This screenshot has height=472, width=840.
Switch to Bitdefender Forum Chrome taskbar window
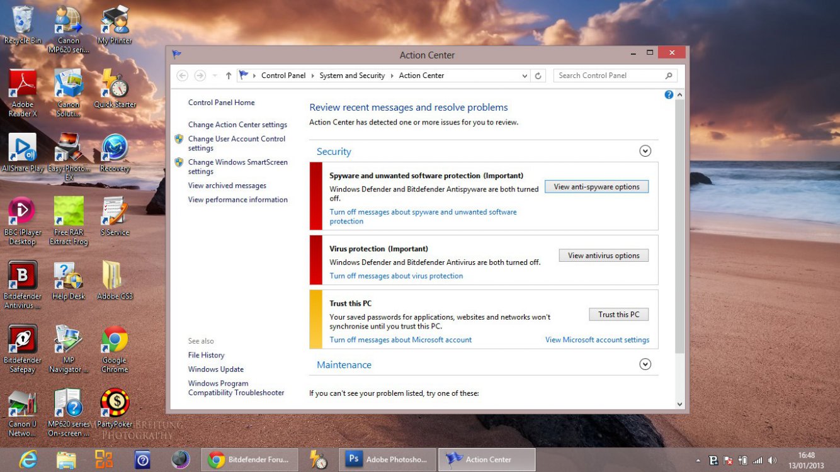point(251,459)
